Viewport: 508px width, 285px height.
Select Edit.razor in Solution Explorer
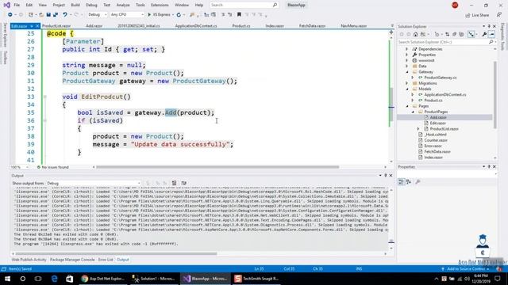(437, 123)
